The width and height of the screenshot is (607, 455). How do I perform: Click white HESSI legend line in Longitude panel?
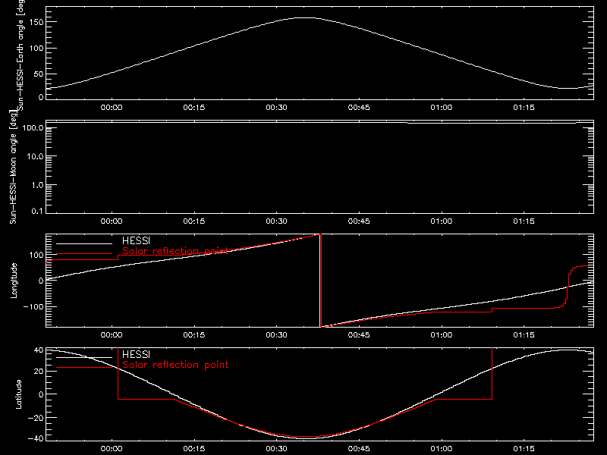click(x=84, y=243)
